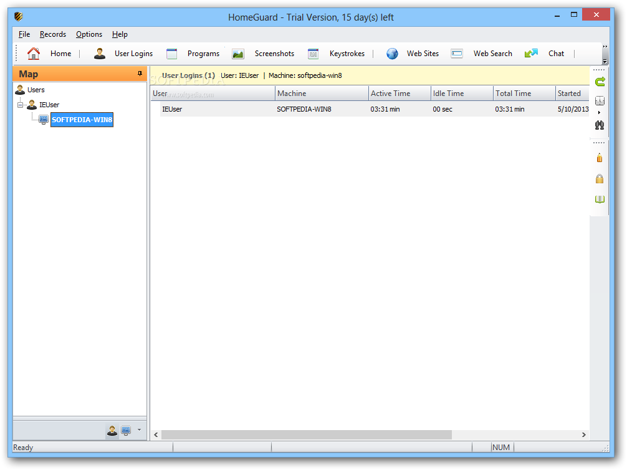The image size is (627, 470).
Task: Click the horizontal scrollbar thumb
Action: 306,435
